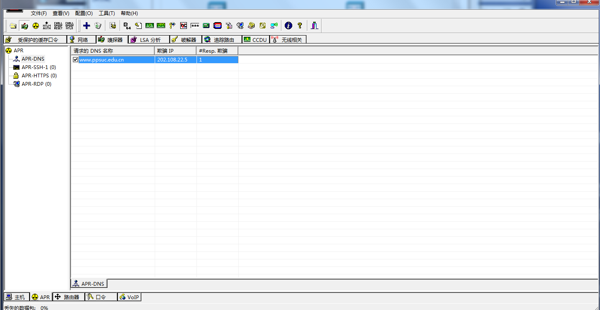Open the 工具(T) menu

(x=107, y=13)
